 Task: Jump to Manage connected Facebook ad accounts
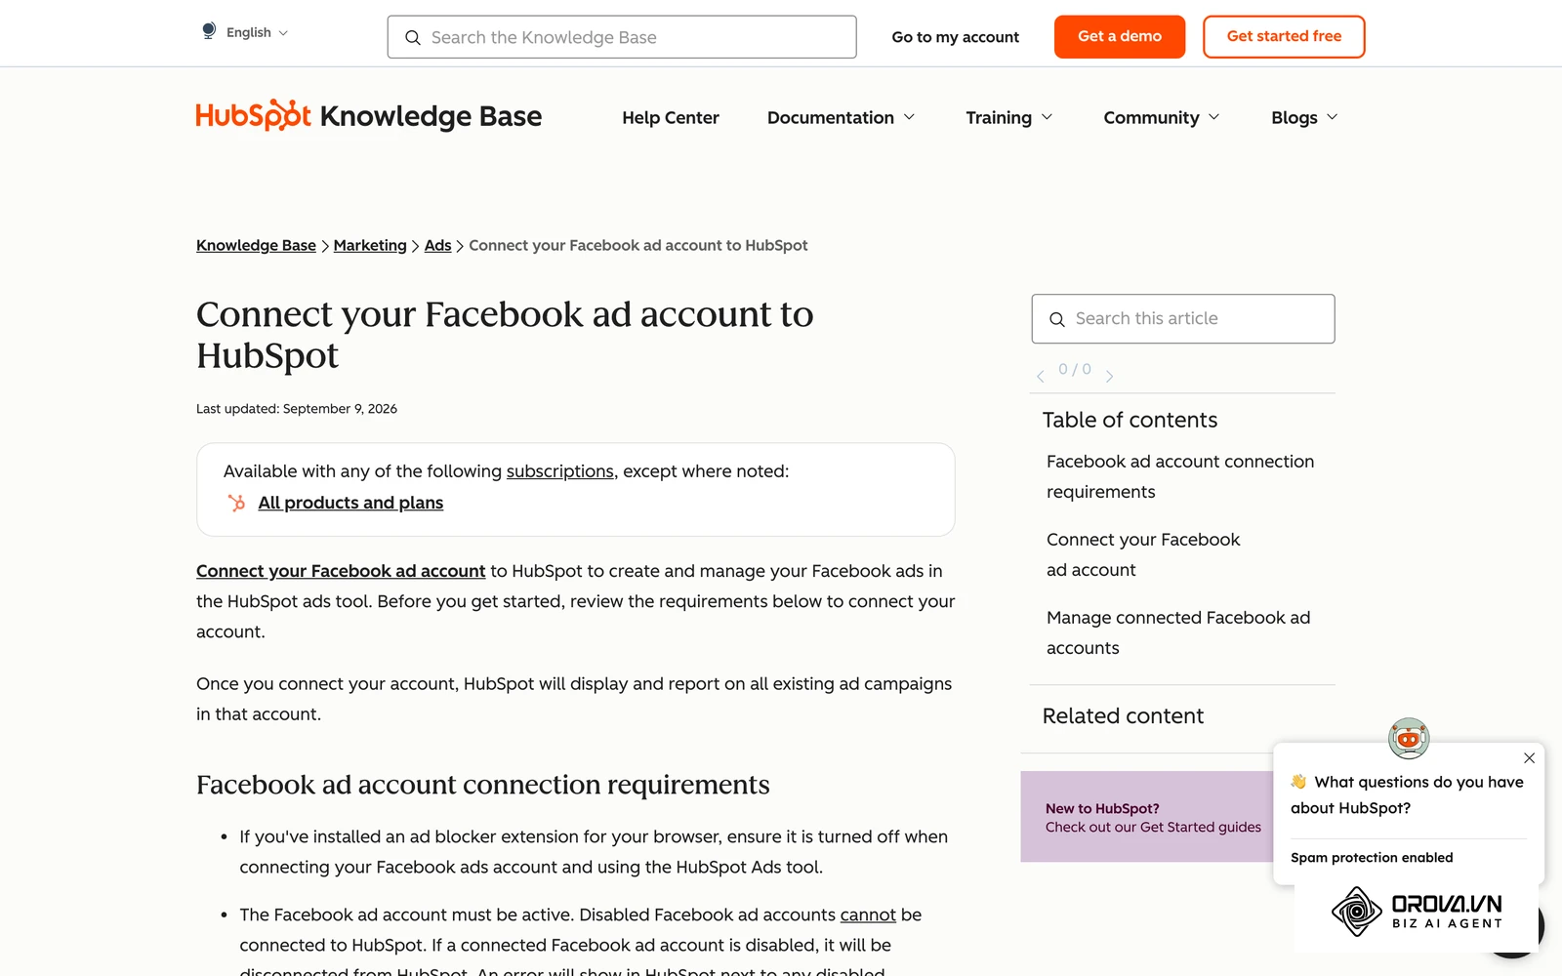1178,632
